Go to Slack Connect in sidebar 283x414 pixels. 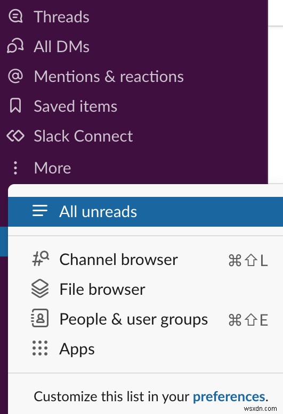pyautogui.click(x=83, y=136)
